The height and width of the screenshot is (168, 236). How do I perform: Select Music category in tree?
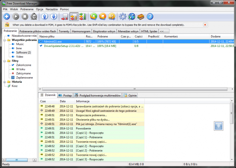20,44
